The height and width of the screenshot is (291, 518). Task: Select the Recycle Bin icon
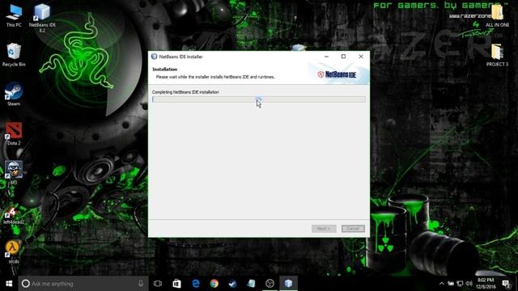[14, 55]
